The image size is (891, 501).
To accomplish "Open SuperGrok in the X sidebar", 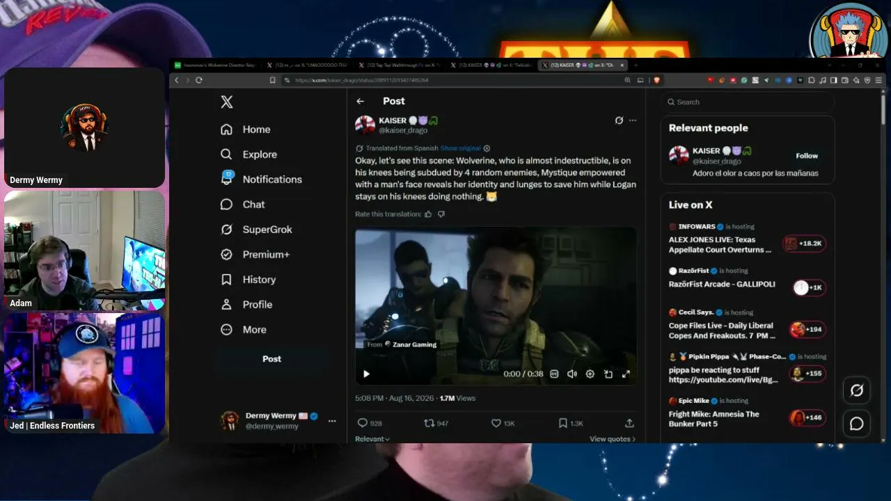I will [255, 230].
